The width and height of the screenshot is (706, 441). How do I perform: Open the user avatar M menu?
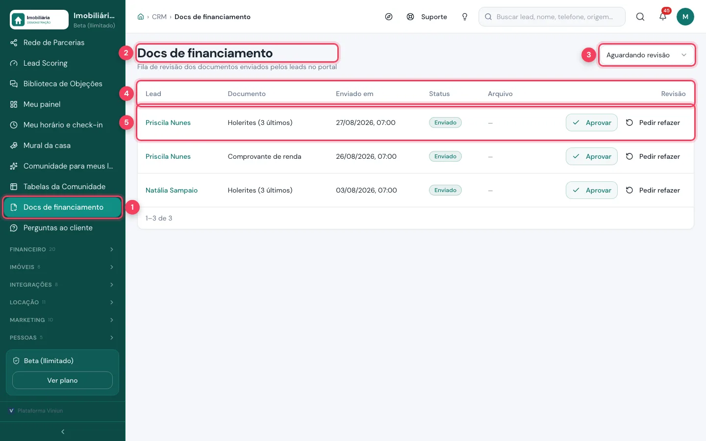[x=685, y=17]
